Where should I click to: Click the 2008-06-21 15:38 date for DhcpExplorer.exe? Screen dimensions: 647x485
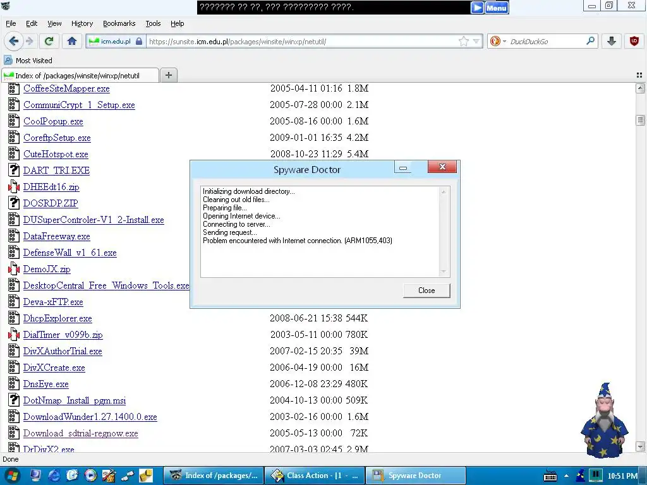tap(306, 318)
